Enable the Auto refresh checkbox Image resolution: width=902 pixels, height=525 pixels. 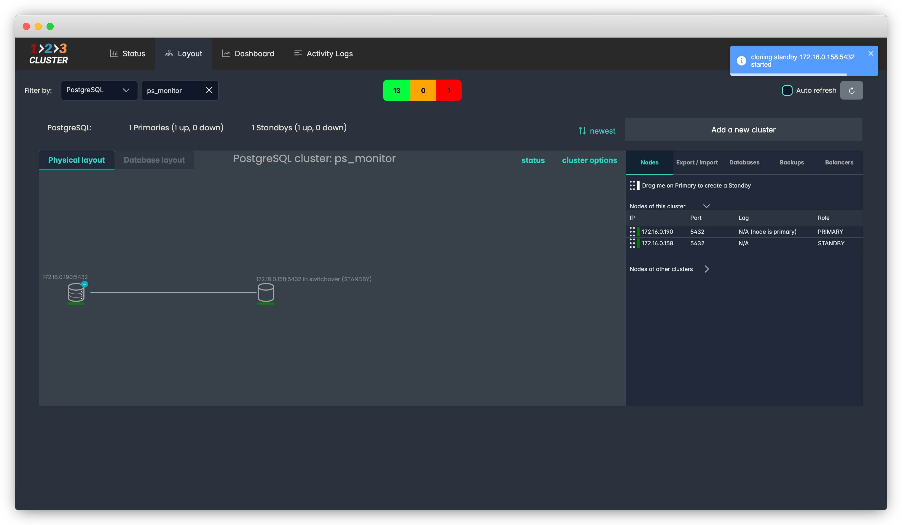[787, 90]
